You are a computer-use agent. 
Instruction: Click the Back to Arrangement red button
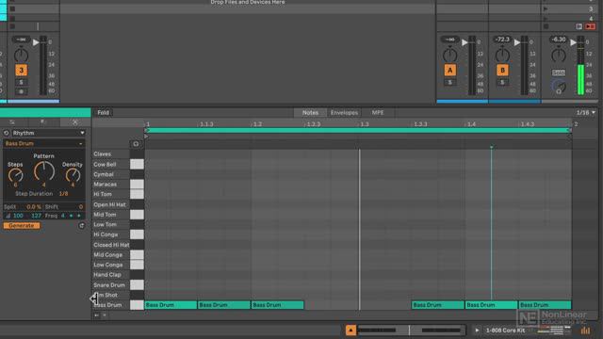click(590, 26)
